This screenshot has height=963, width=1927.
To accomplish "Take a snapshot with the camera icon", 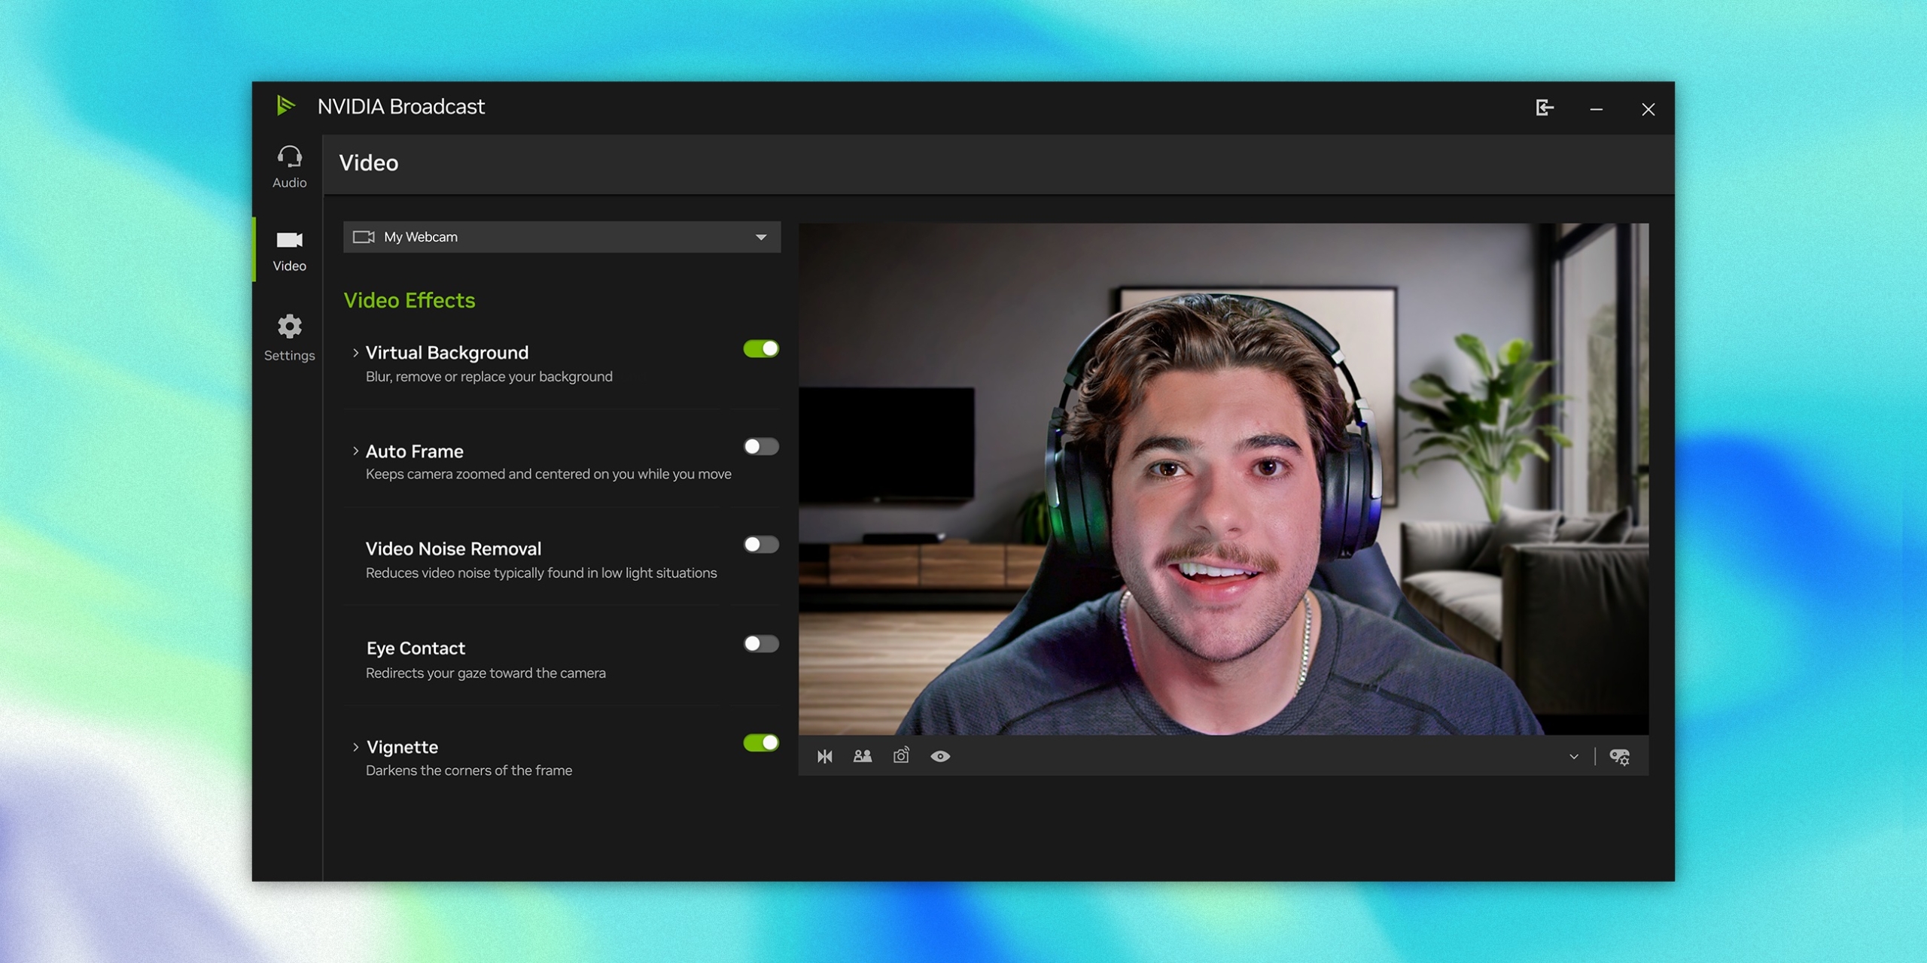I will point(901,755).
